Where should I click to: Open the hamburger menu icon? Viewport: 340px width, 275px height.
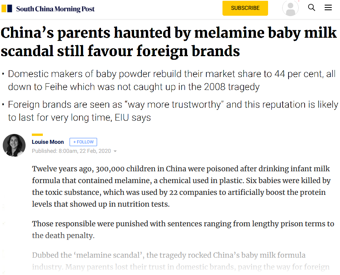click(x=328, y=7)
